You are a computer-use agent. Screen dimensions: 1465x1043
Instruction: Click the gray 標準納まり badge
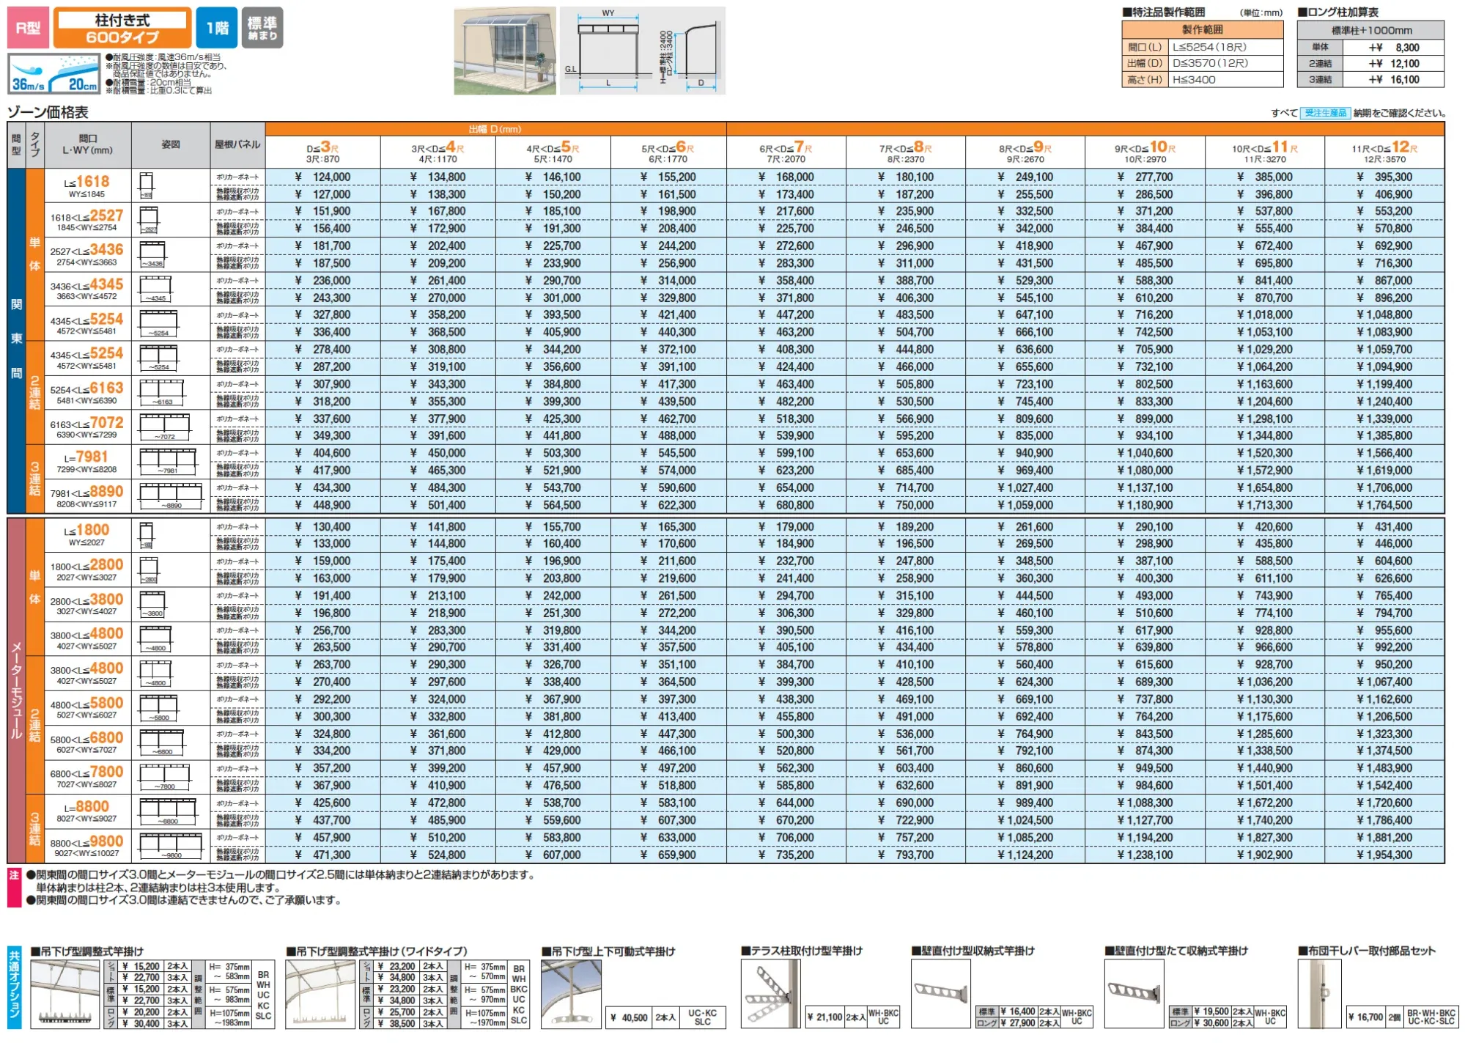click(262, 28)
